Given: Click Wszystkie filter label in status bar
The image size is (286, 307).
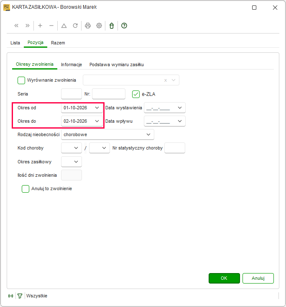Looking at the screenshot, I should (37, 296).
